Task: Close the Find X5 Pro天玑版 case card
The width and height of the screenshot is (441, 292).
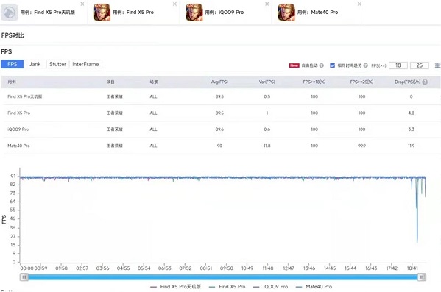Action: [x=82, y=4]
